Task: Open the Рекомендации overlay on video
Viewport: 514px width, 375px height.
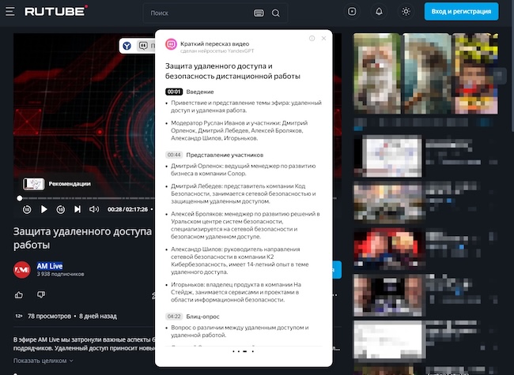Action: coord(57,184)
